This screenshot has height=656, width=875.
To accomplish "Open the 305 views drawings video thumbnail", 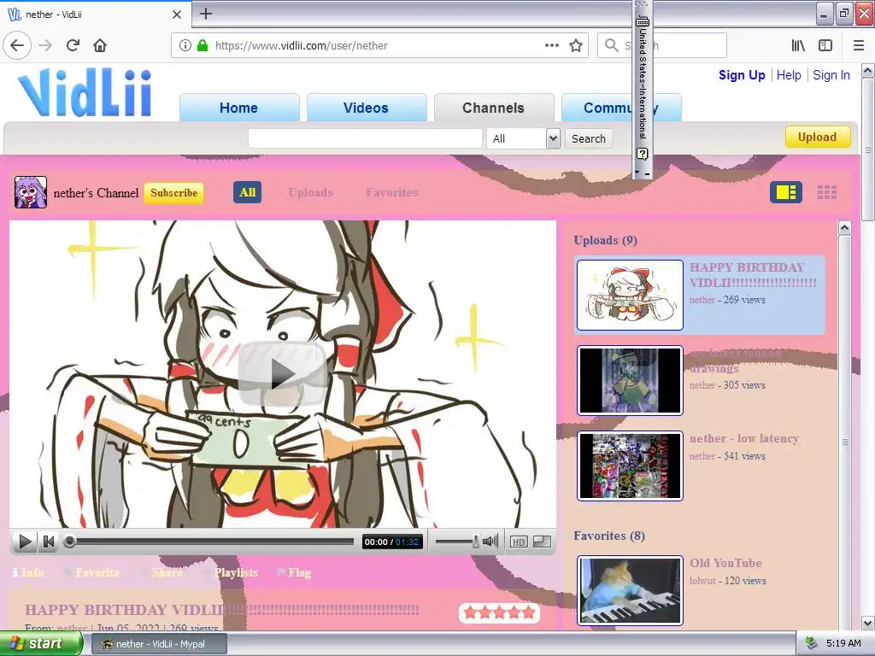I will (x=630, y=380).
